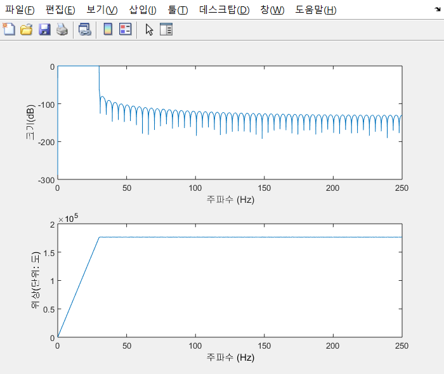Screen dimensions: 444x374
Task: Open the 파일(F) menu
Action: point(20,10)
